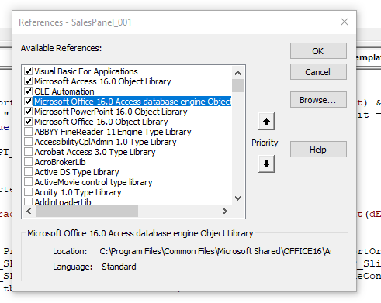
Task: Select 'Microsoft PowerPoint 16.0 Object Library' entry
Action: click(x=111, y=112)
